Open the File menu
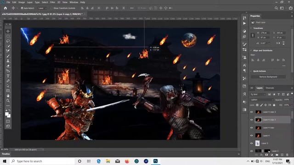Image resolution: width=294 pixels, height=165 pixels. (x=8, y=2)
